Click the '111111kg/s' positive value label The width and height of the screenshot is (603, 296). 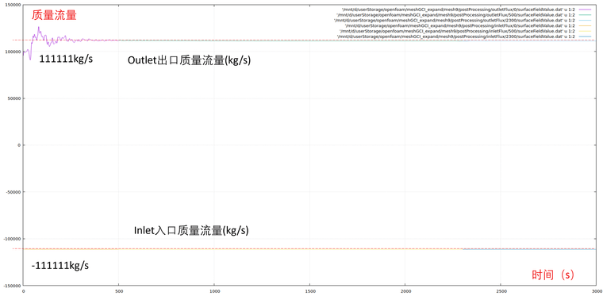[66, 60]
